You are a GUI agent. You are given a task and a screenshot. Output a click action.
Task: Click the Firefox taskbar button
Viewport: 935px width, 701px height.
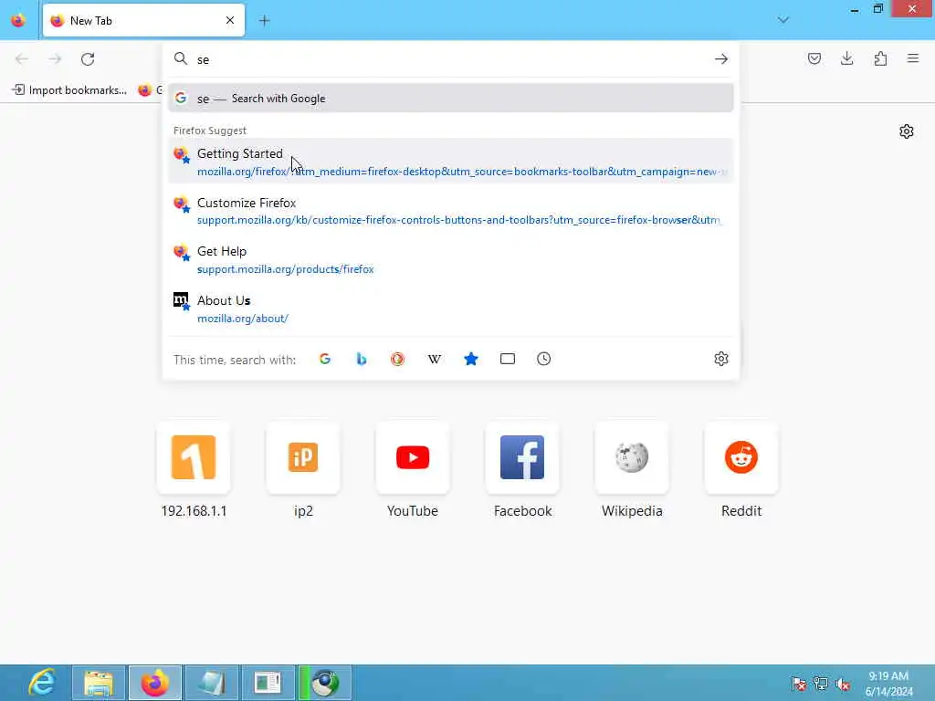[155, 683]
